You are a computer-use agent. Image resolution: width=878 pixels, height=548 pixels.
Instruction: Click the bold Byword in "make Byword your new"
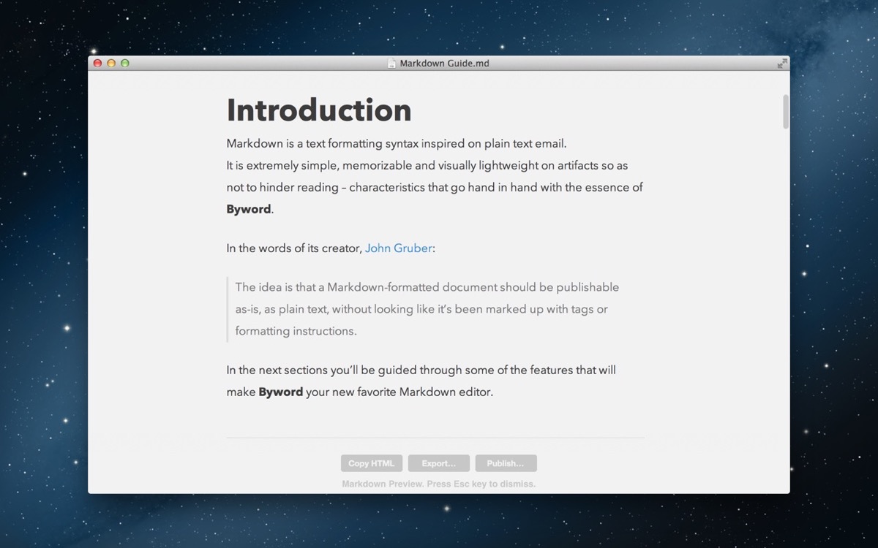(x=281, y=392)
